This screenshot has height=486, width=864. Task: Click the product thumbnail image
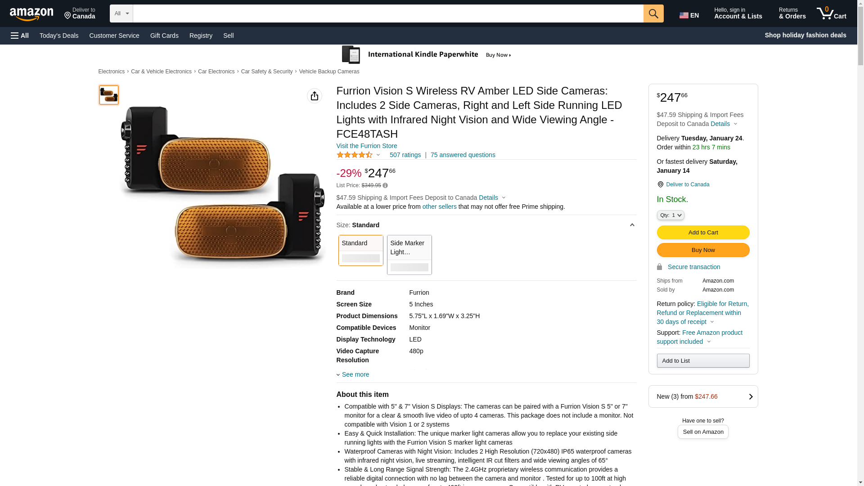[108, 95]
